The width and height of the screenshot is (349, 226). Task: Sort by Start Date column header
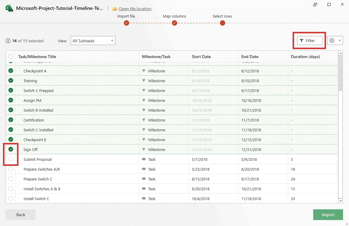pos(201,57)
